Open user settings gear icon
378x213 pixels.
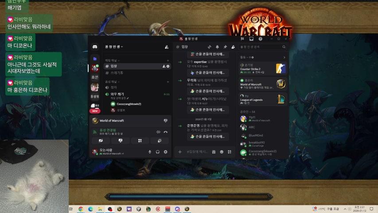pyautogui.click(x=166, y=152)
